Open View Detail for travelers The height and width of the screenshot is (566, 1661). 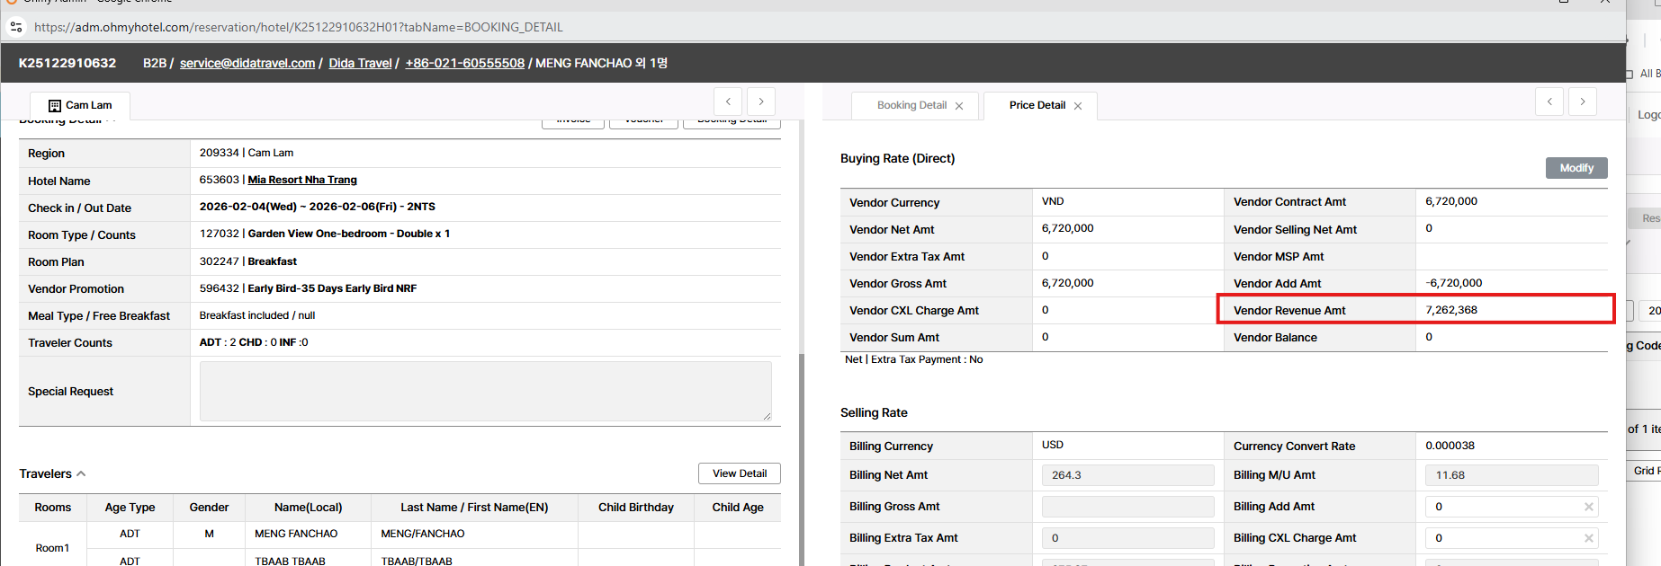pos(739,473)
